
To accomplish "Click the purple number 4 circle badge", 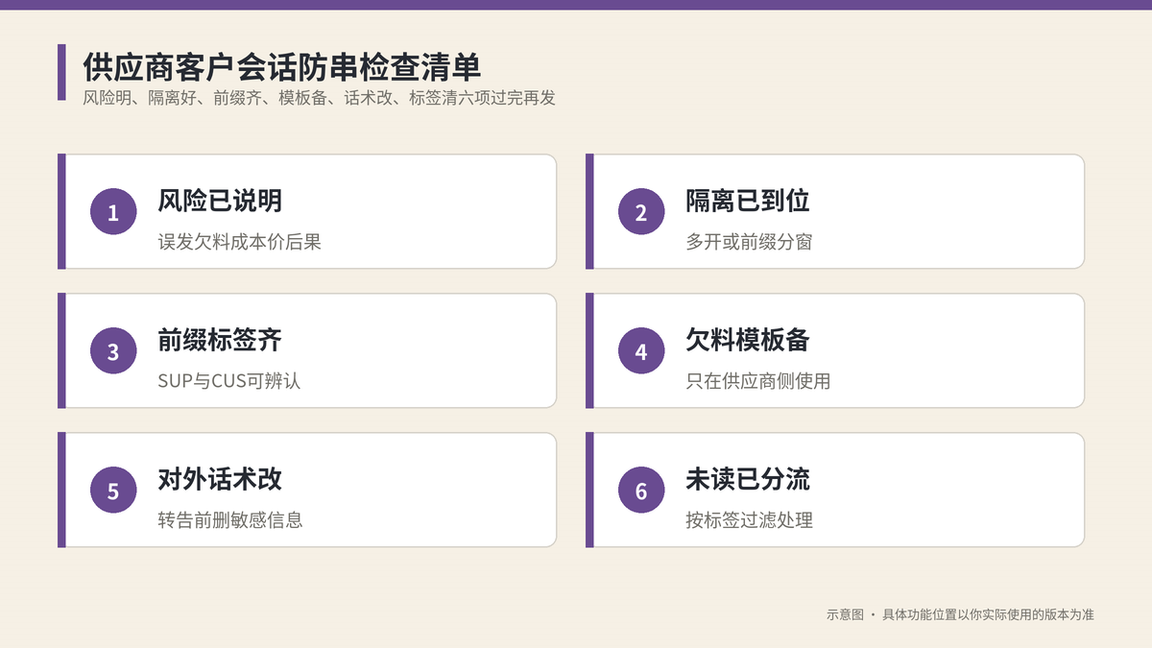I will [x=641, y=351].
